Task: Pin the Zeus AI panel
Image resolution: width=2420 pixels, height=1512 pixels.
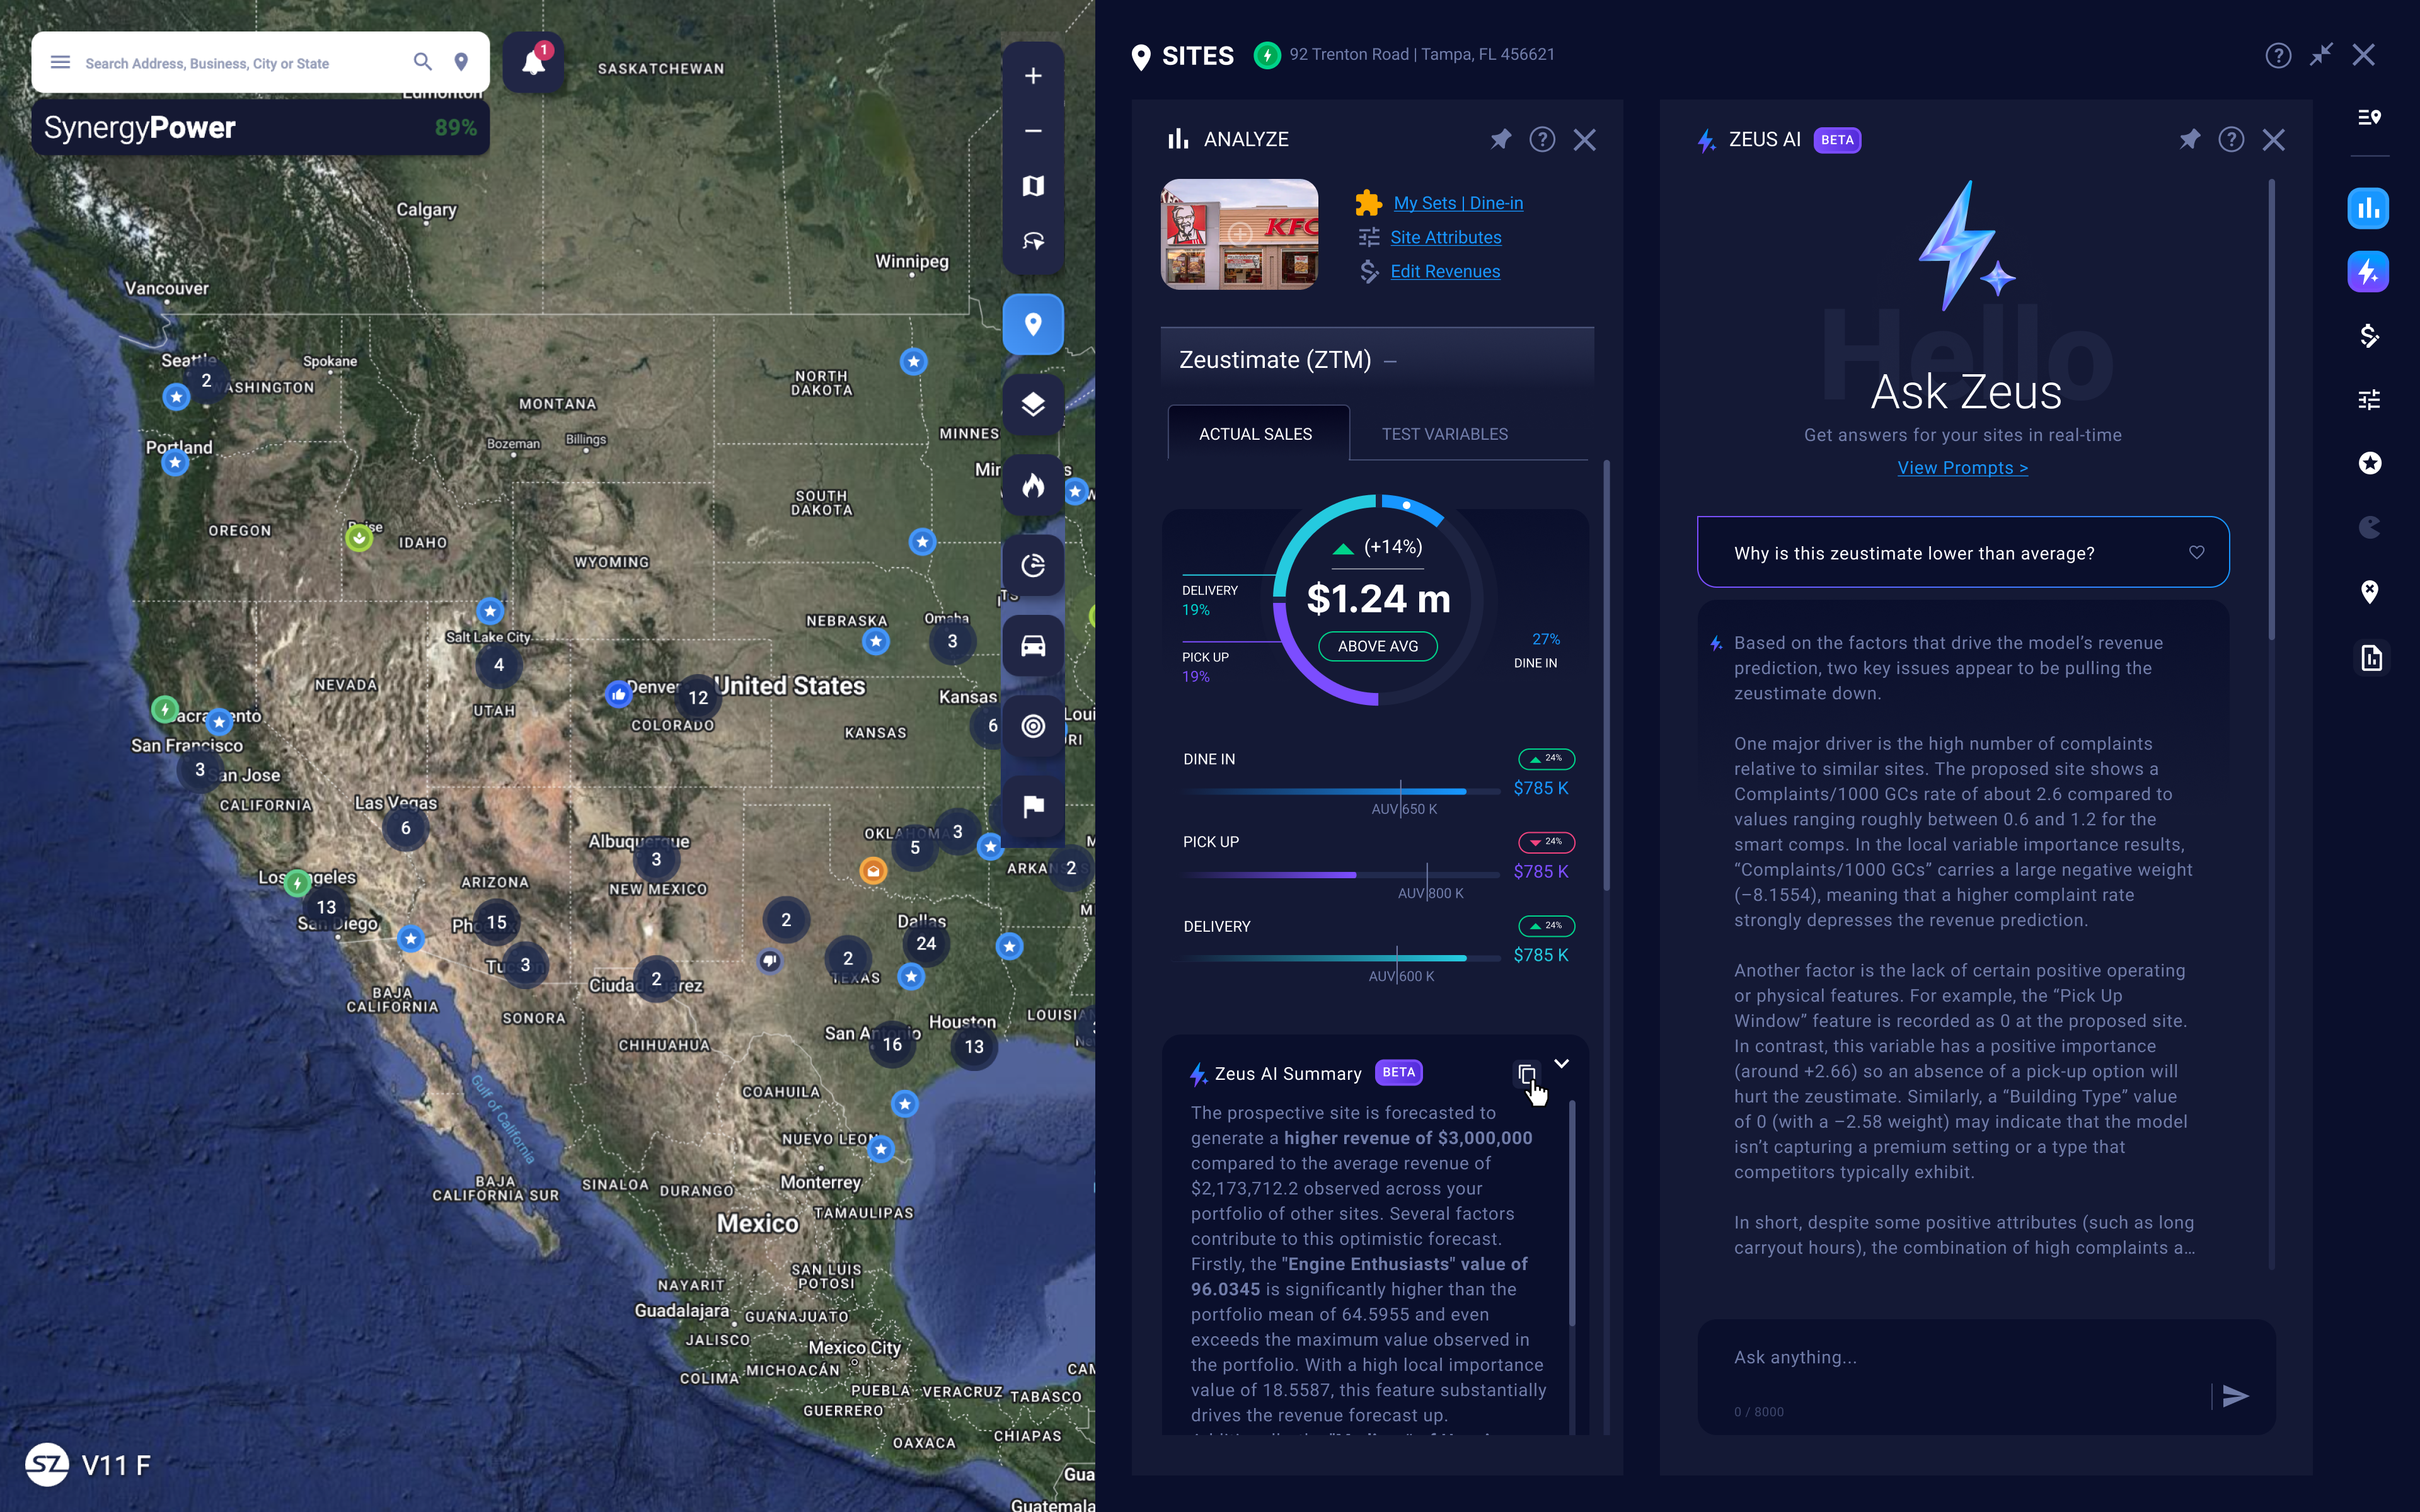Action: (x=2190, y=139)
